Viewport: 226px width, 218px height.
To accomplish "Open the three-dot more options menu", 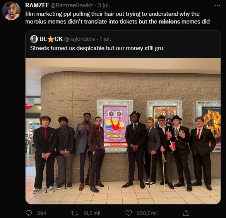I will tap(217, 5).
